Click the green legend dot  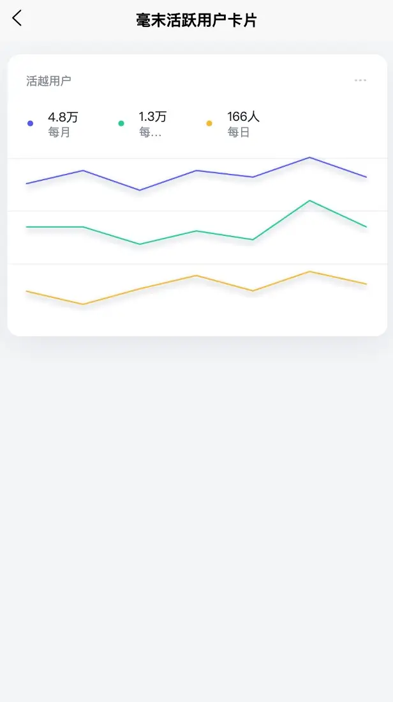coord(121,123)
